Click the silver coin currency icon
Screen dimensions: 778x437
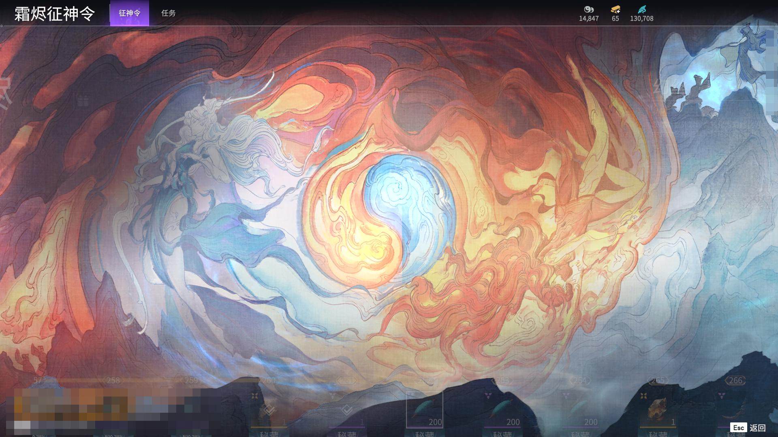(x=588, y=9)
